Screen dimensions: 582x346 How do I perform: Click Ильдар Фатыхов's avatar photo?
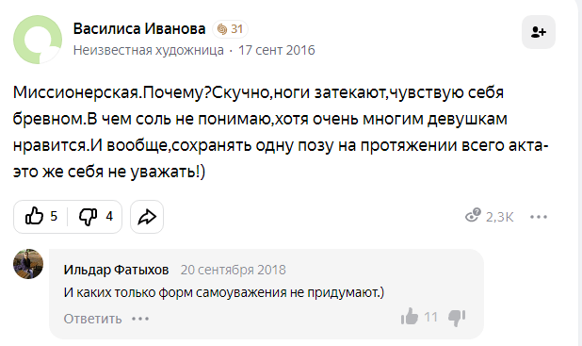(x=28, y=264)
